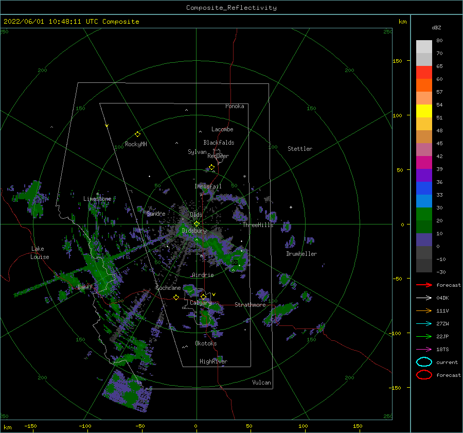Click the red forecast ellipse legend icon

424,375
